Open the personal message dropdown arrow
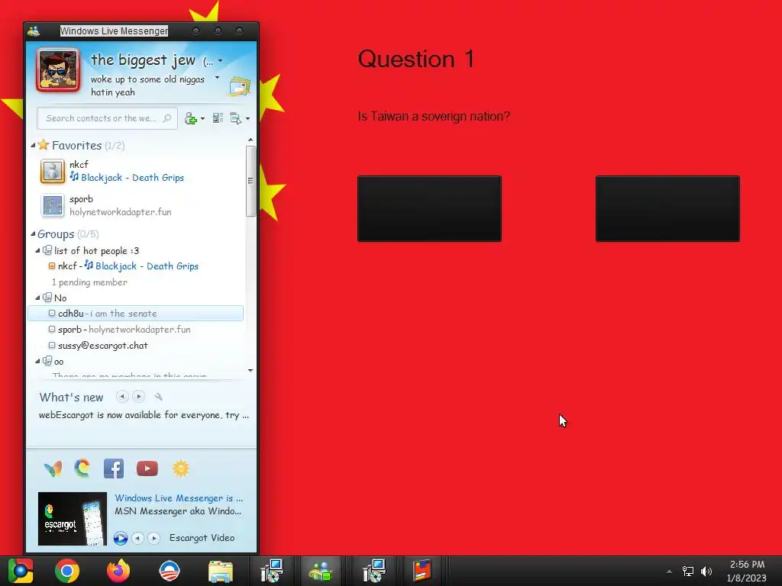This screenshot has width=782, height=586. (x=217, y=78)
